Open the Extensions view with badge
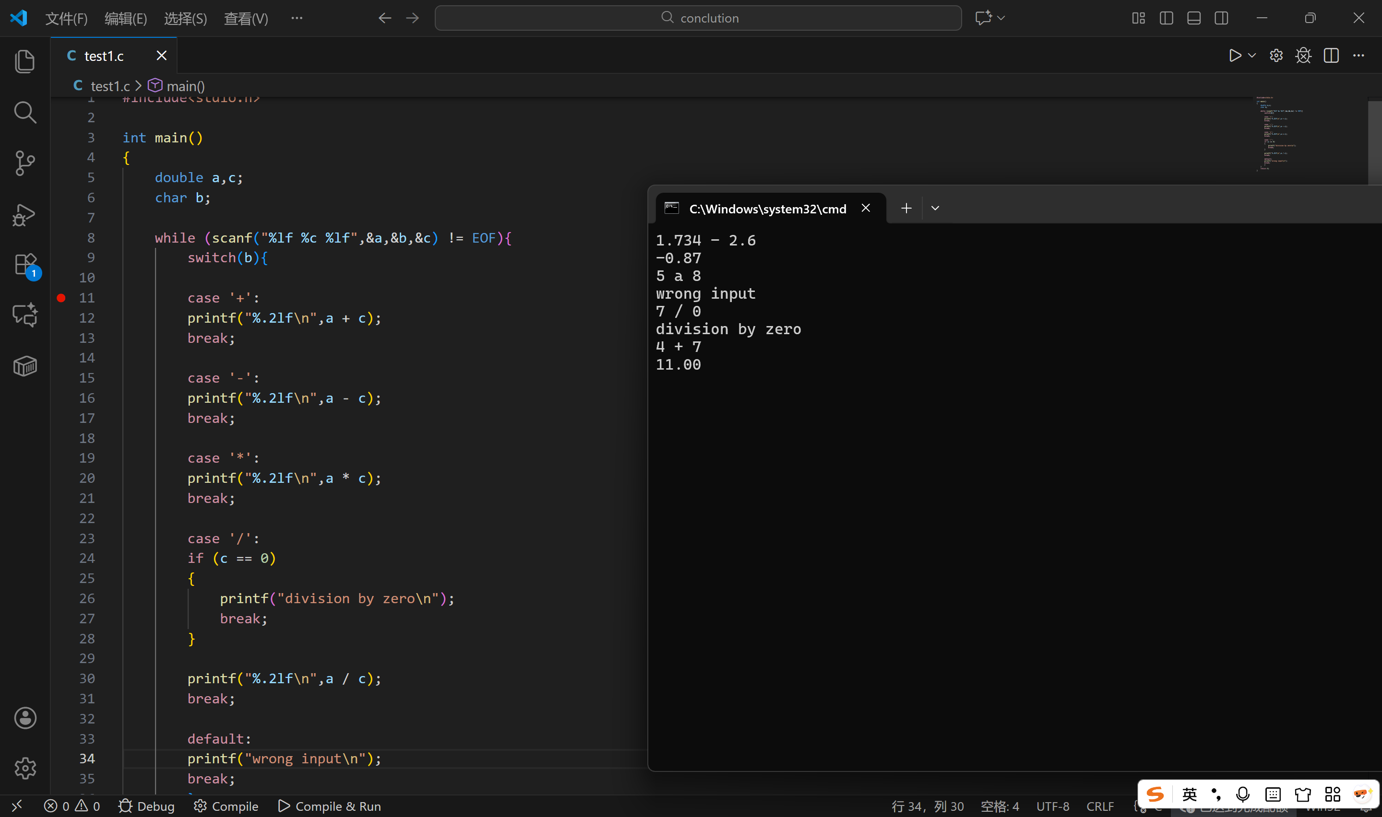The height and width of the screenshot is (817, 1382). [25, 265]
